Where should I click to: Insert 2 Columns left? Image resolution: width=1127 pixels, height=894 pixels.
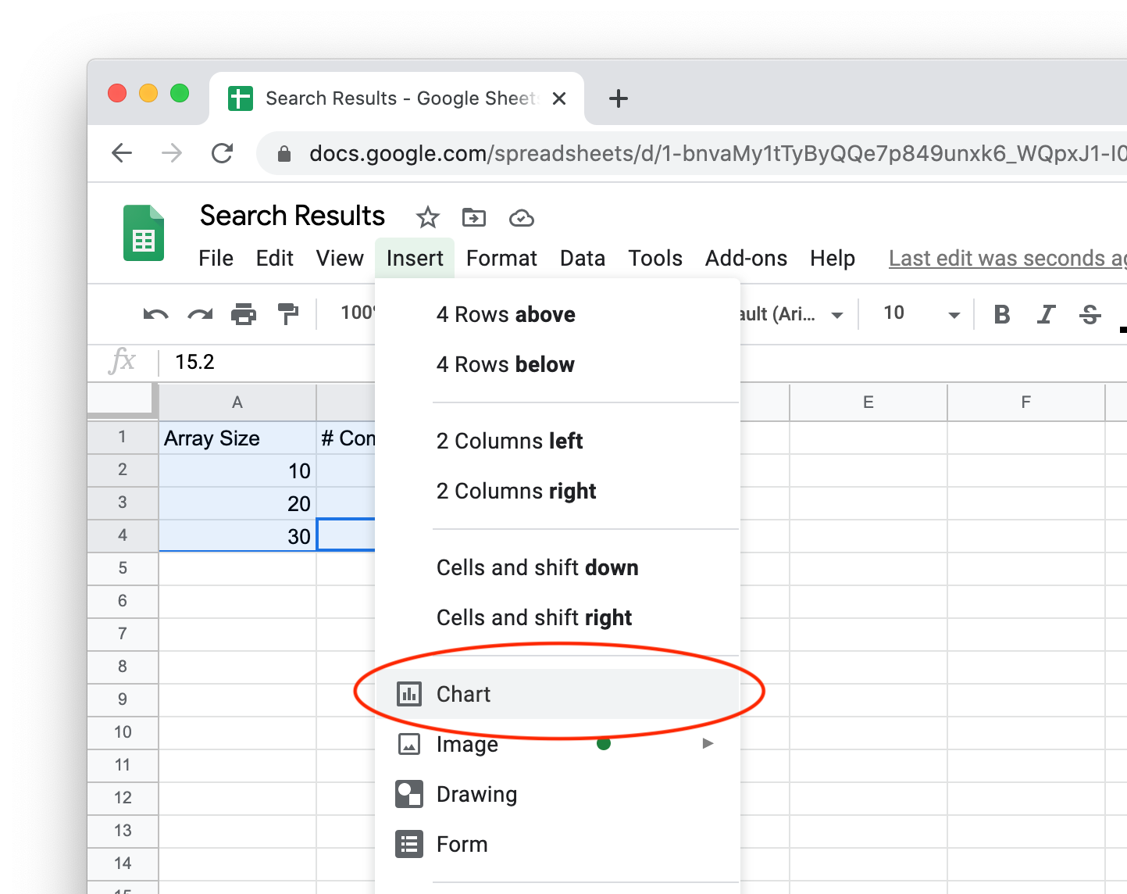pos(558,441)
